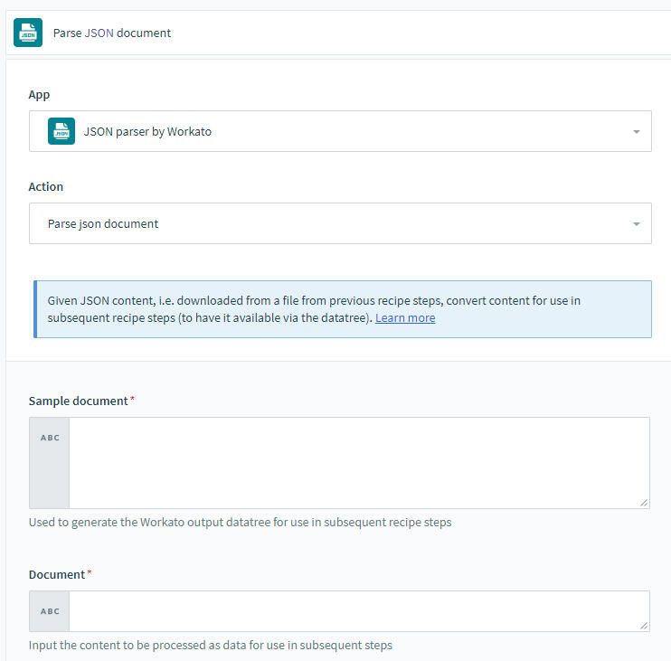
Task: Open the Action dropdown arrow
Action: tap(637, 224)
